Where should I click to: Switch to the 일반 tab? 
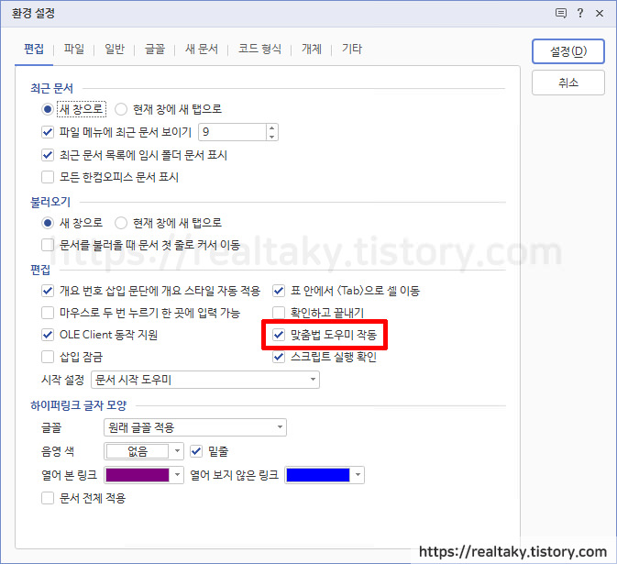point(115,49)
